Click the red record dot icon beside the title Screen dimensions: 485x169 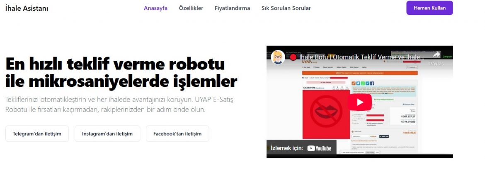293,57
